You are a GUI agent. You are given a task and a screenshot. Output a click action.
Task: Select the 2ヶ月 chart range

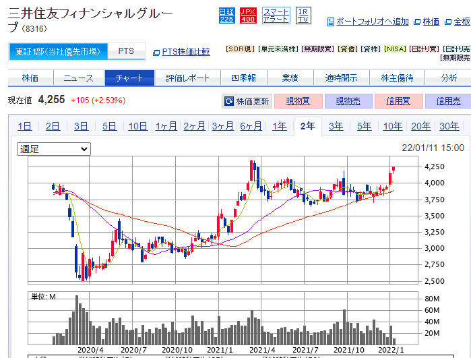(194, 126)
